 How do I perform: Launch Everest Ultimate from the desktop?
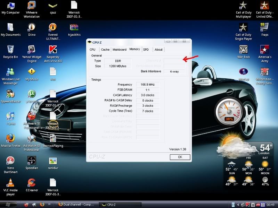pos(53,27)
